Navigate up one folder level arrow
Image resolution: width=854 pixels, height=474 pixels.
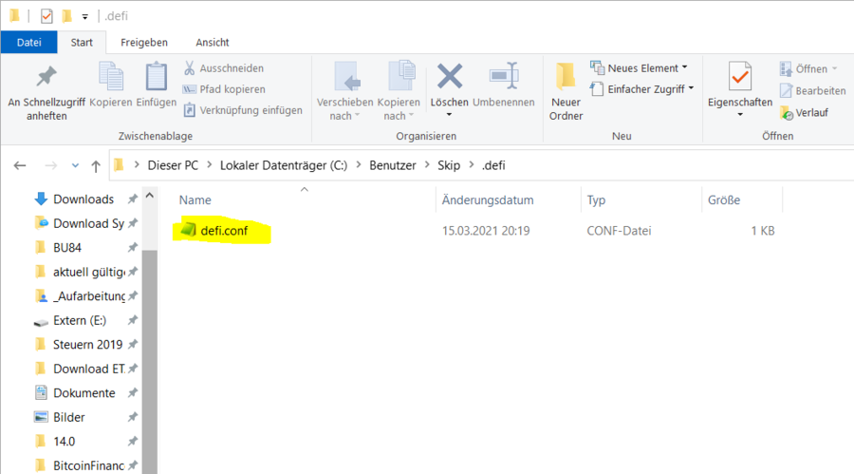[x=96, y=165]
